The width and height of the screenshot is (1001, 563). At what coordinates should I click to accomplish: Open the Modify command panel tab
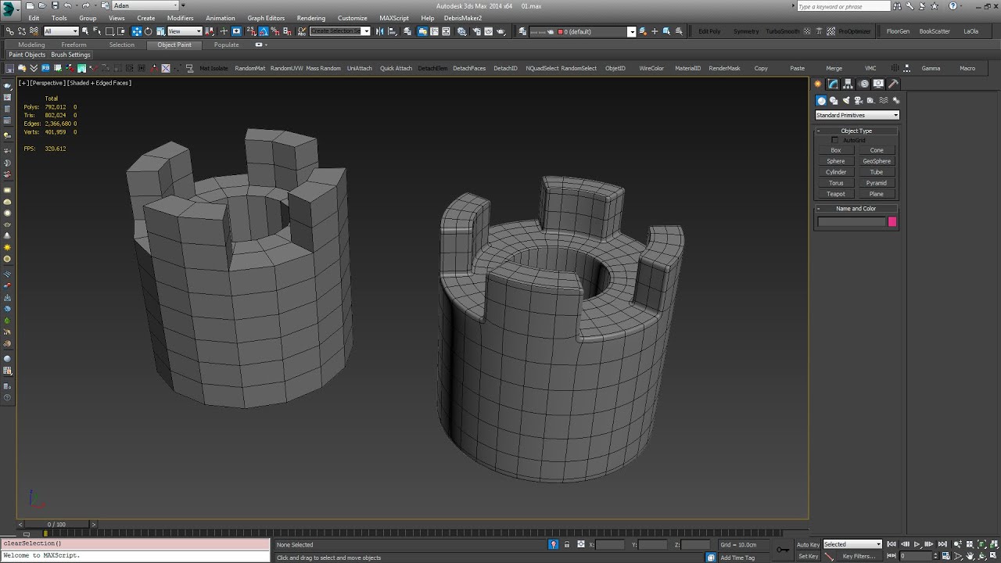834,84
